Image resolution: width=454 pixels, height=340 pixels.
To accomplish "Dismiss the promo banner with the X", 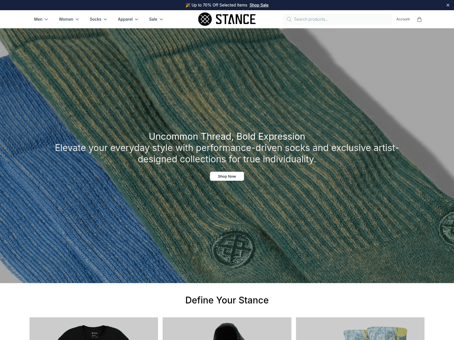I will (x=448, y=5).
